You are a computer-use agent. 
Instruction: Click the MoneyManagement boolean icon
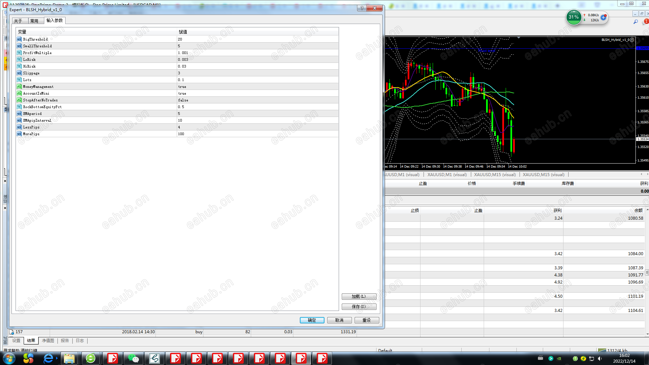(x=19, y=87)
